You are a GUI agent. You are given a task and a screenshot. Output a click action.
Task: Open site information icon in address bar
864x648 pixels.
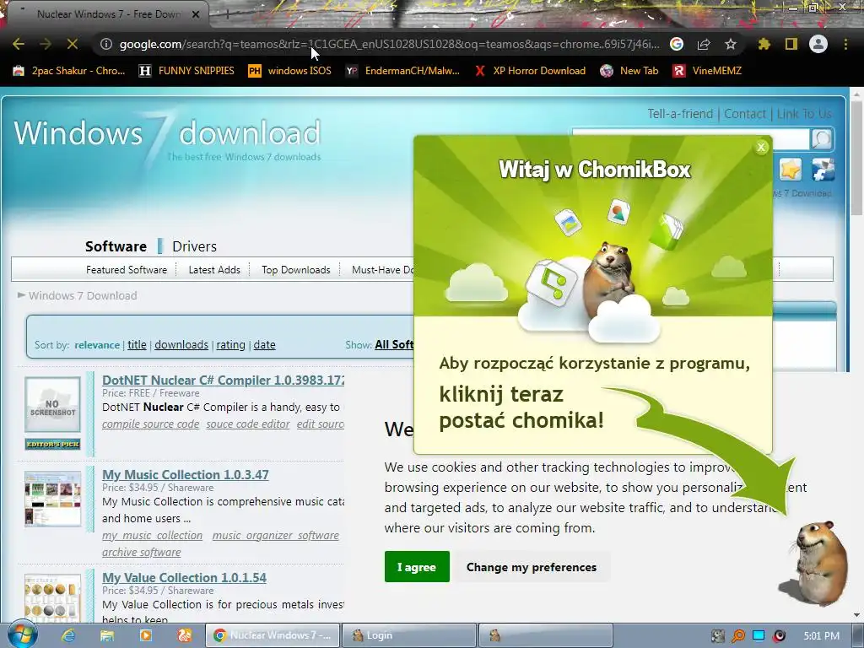106,44
